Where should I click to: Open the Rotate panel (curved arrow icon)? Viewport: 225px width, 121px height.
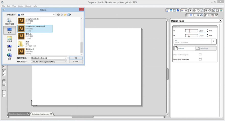[198, 10]
